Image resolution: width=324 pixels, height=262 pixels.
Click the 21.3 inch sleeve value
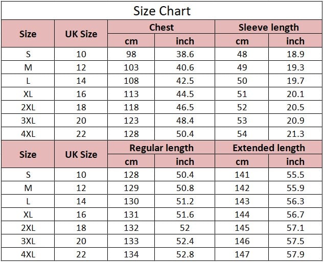pyautogui.click(x=295, y=134)
